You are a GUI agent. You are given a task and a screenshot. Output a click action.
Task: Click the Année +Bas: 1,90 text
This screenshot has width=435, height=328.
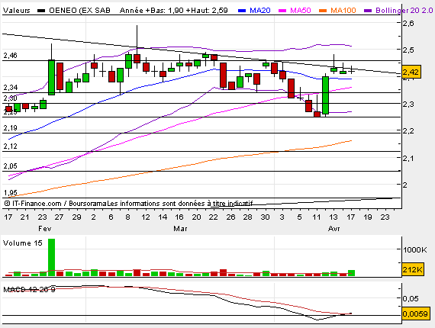click(x=152, y=11)
